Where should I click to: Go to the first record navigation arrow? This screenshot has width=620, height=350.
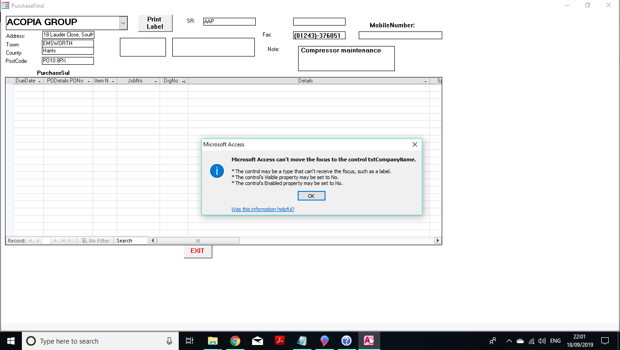click(x=30, y=241)
